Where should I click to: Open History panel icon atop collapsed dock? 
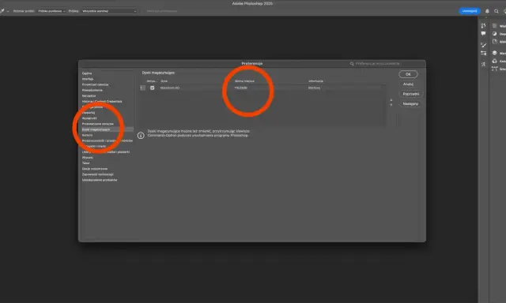(483, 26)
